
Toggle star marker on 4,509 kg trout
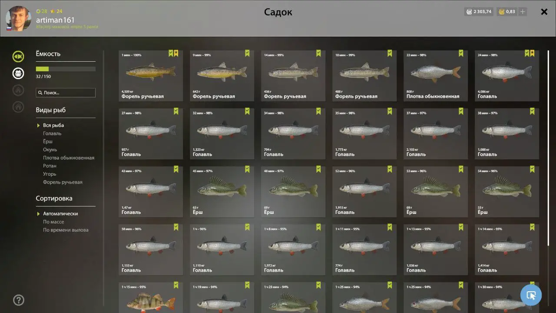click(x=176, y=53)
